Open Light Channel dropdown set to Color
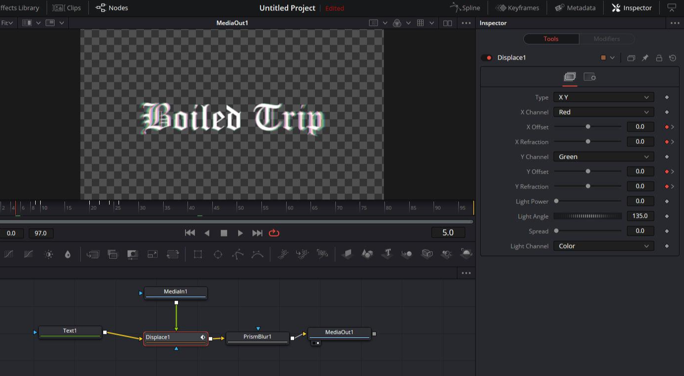 click(604, 246)
